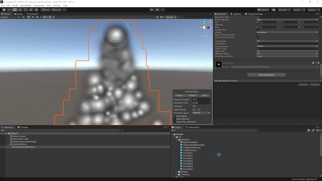Click Add Component button
This screenshot has height=181, width=322.
point(266,75)
